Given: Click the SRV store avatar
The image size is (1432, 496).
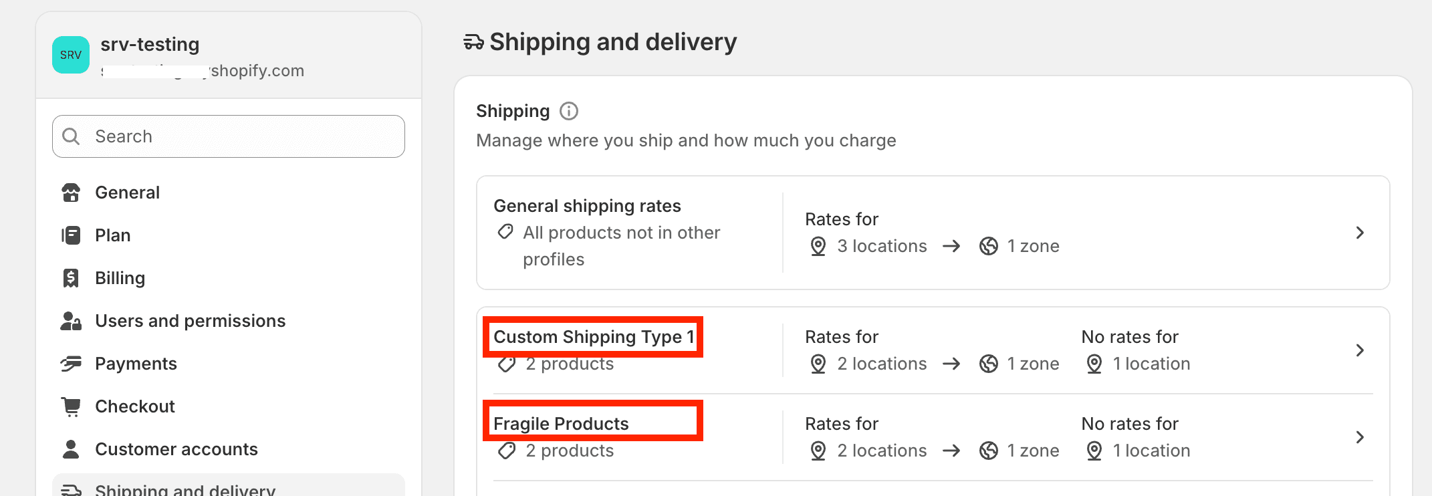Looking at the screenshot, I should tap(71, 55).
